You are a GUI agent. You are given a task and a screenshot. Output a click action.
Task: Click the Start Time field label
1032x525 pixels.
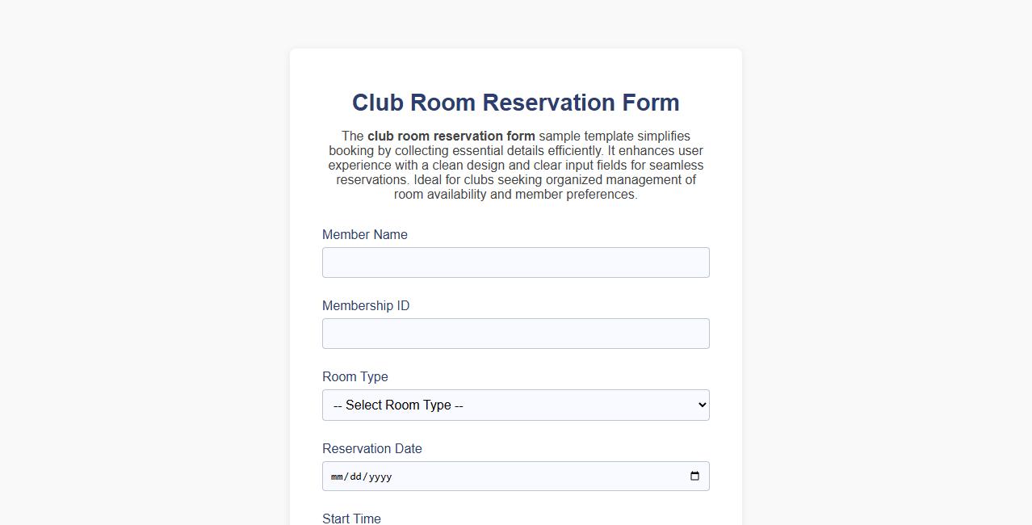pos(351,519)
